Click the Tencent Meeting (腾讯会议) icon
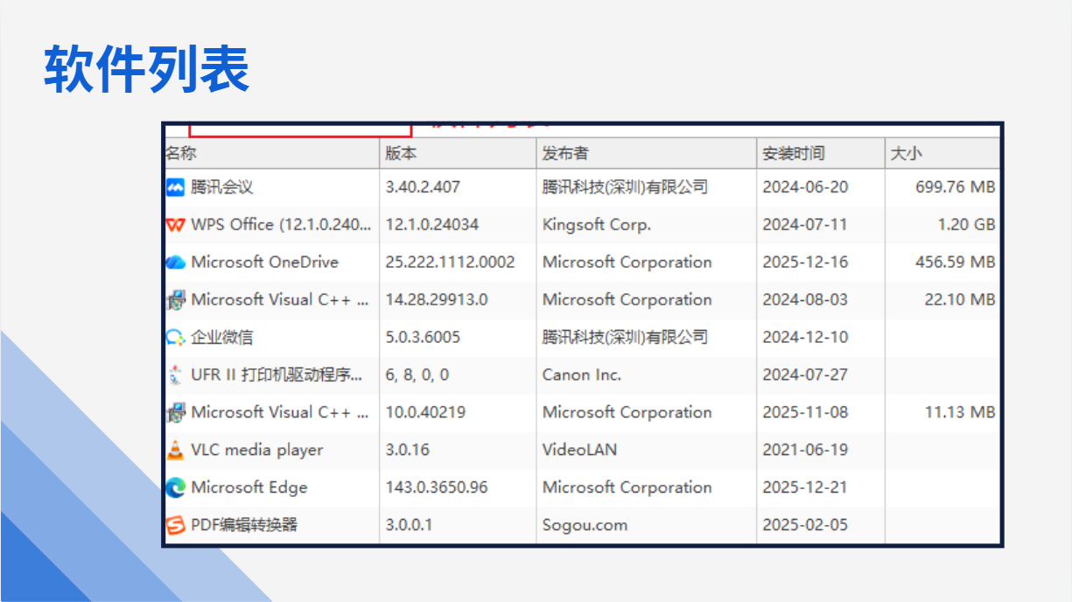This screenshot has width=1072, height=602. [x=176, y=187]
